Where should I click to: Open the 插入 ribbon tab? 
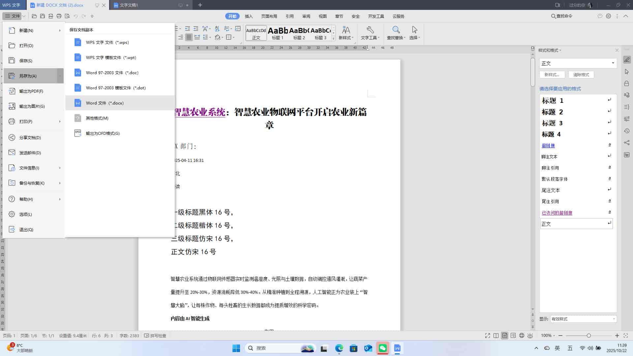click(249, 16)
